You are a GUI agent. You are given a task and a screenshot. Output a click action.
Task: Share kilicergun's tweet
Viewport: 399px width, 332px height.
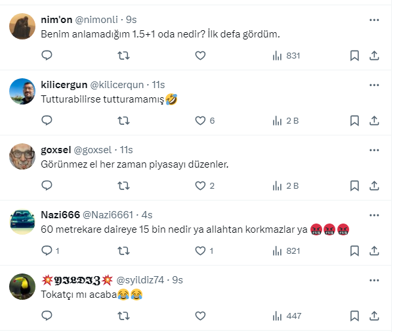tap(374, 121)
